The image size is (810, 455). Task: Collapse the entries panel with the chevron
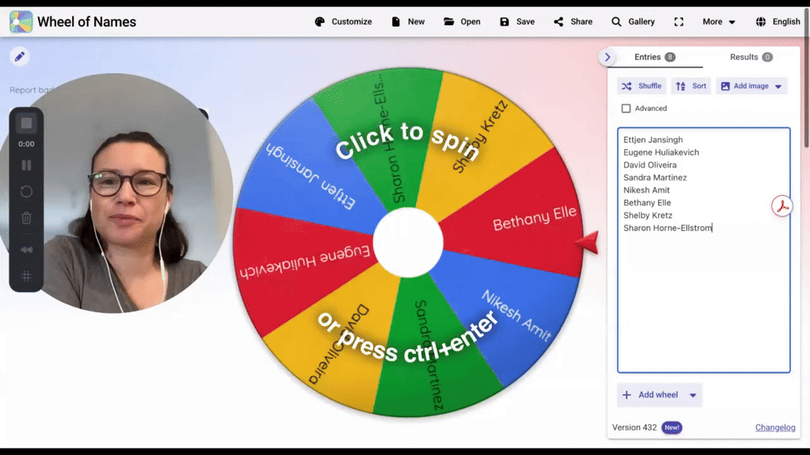coord(607,57)
